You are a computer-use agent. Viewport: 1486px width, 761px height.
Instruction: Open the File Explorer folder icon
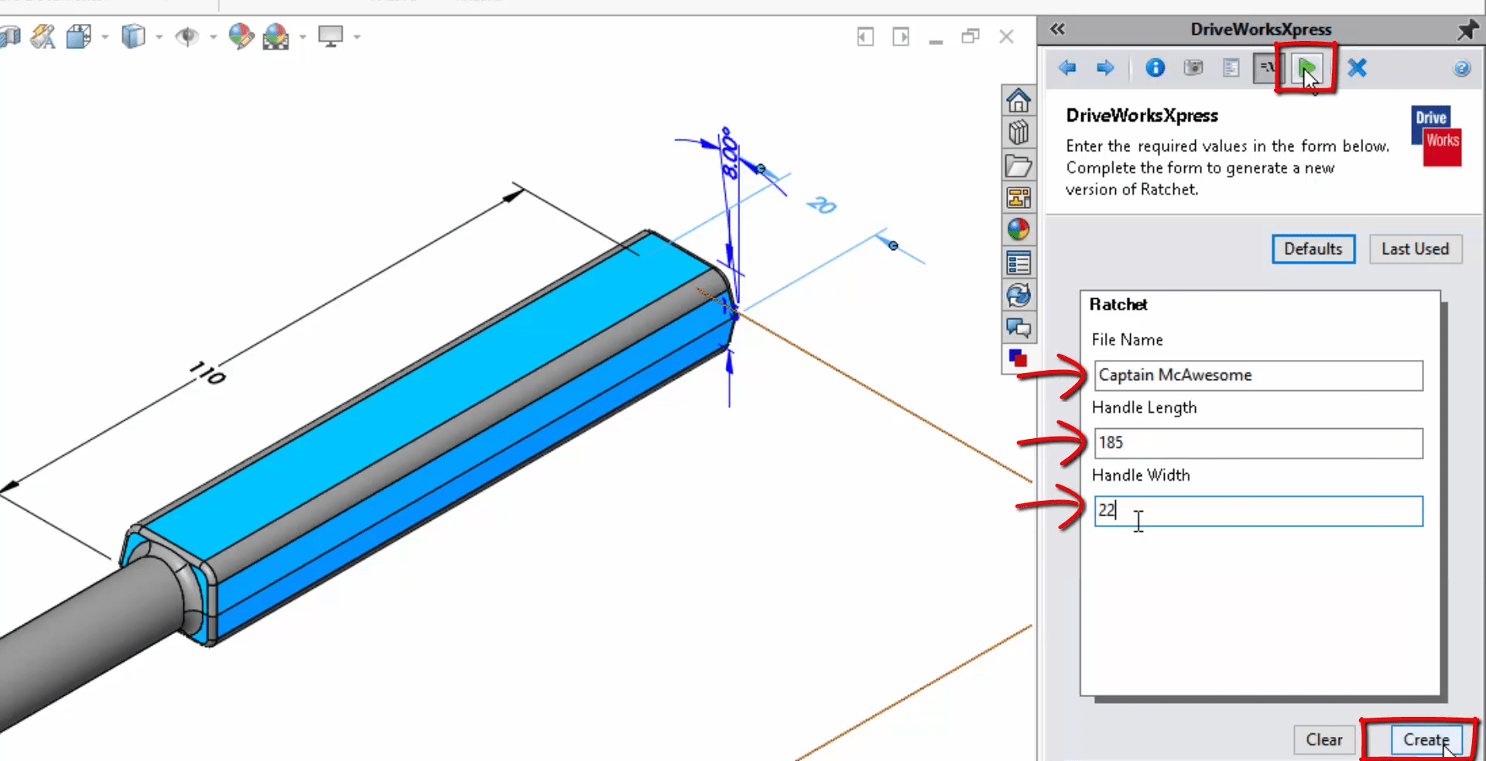(1019, 166)
